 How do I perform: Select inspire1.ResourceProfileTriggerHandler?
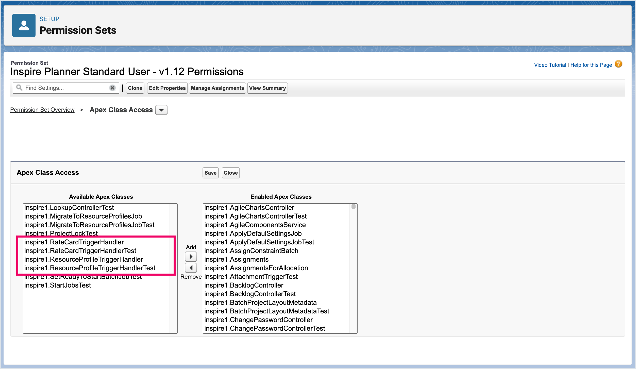(96, 259)
